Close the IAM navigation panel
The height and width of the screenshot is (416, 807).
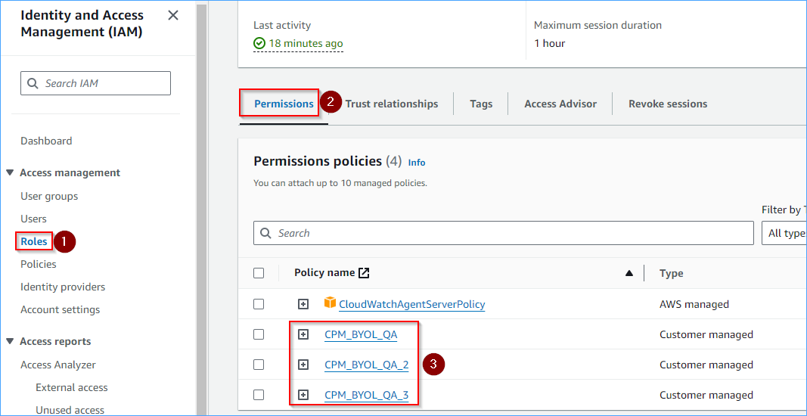coord(173,15)
